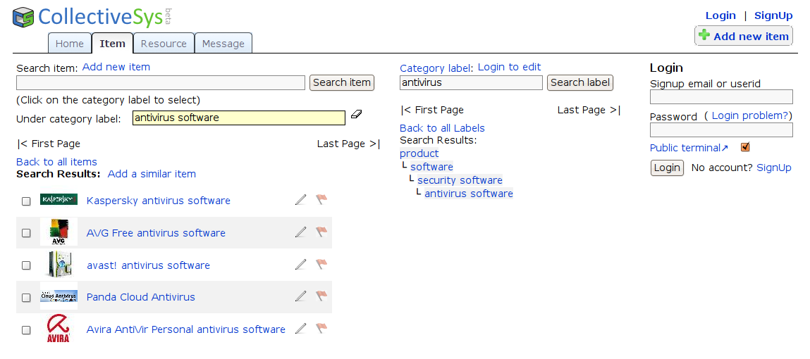
Task: Toggle the Public terminal checkbox
Action: coord(745,147)
